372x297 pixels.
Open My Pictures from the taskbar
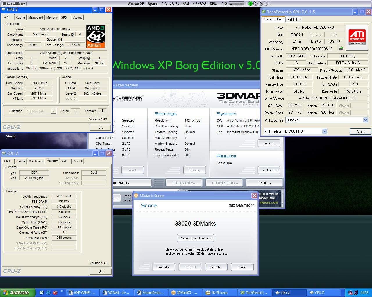[220, 293]
